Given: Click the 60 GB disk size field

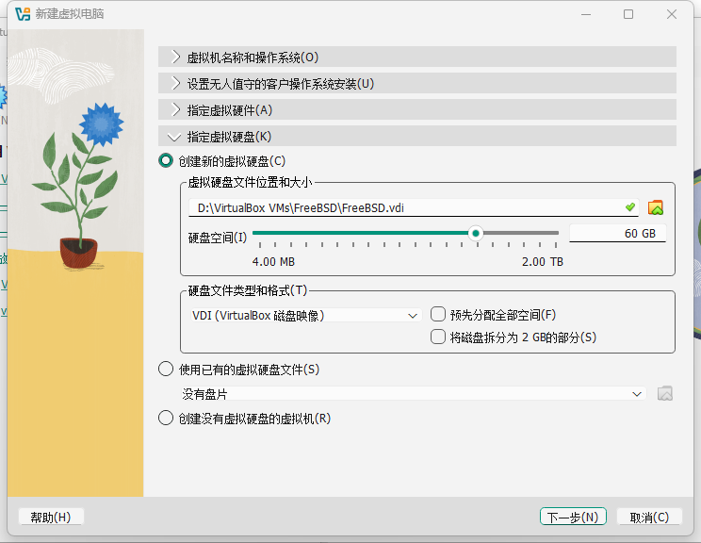Looking at the screenshot, I should (617, 233).
